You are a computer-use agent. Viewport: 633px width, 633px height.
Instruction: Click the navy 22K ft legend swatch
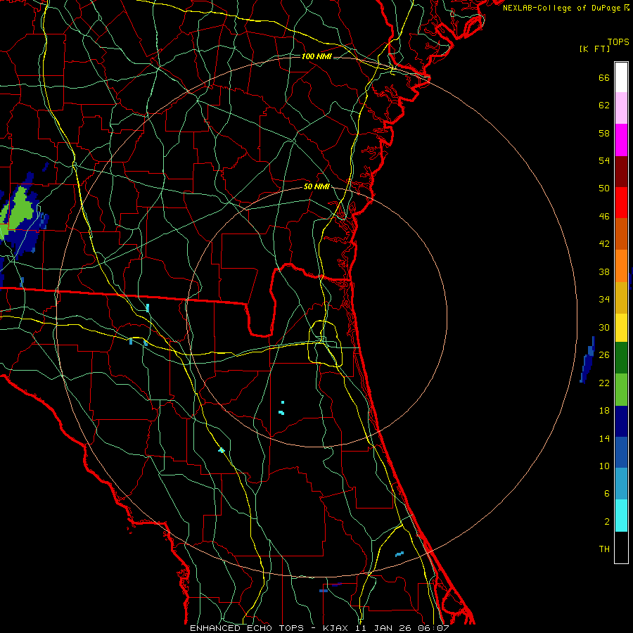tap(621, 421)
